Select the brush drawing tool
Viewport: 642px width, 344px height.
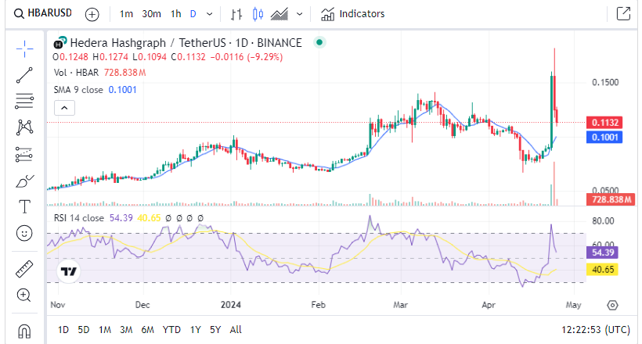click(24, 181)
